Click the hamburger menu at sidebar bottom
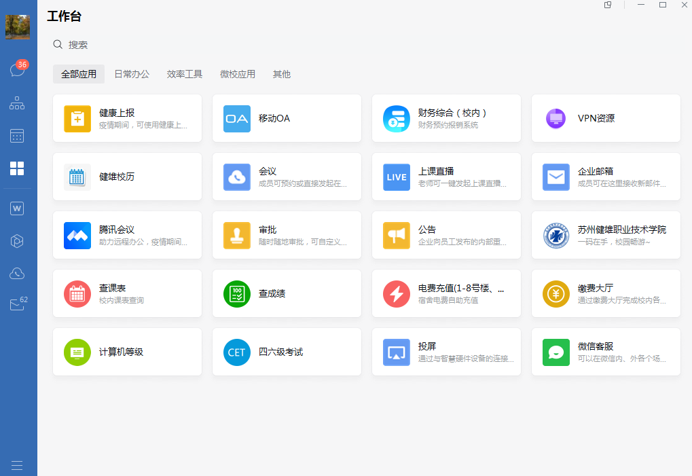Image resolution: width=692 pixels, height=476 pixels. (17, 465)
